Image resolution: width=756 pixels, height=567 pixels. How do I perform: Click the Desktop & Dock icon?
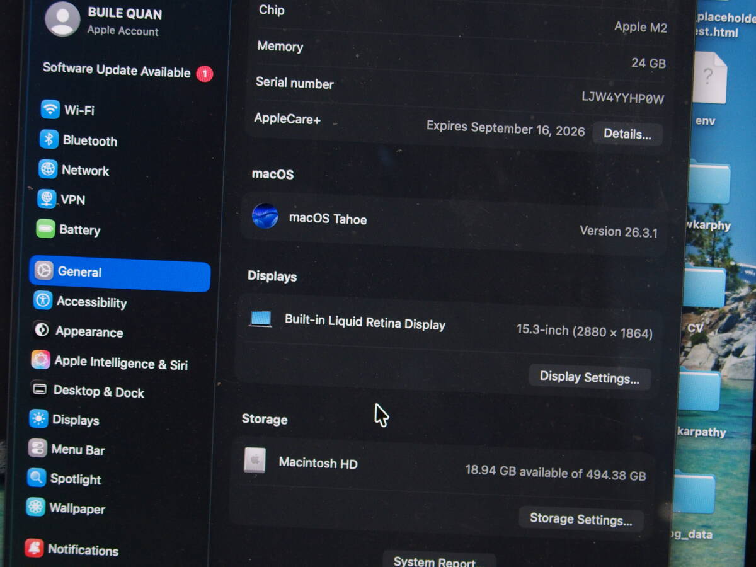(40, 389)
